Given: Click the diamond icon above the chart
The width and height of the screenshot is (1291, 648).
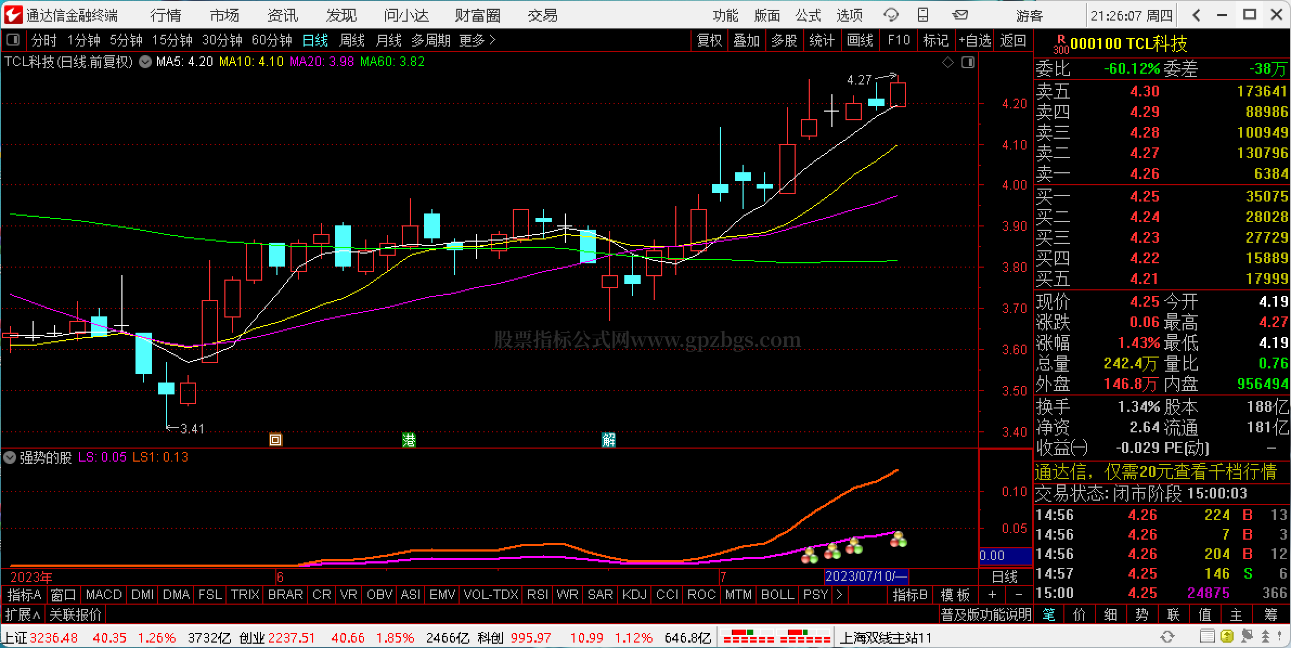Looking at the screenshot, I should [x=948, y=63].
